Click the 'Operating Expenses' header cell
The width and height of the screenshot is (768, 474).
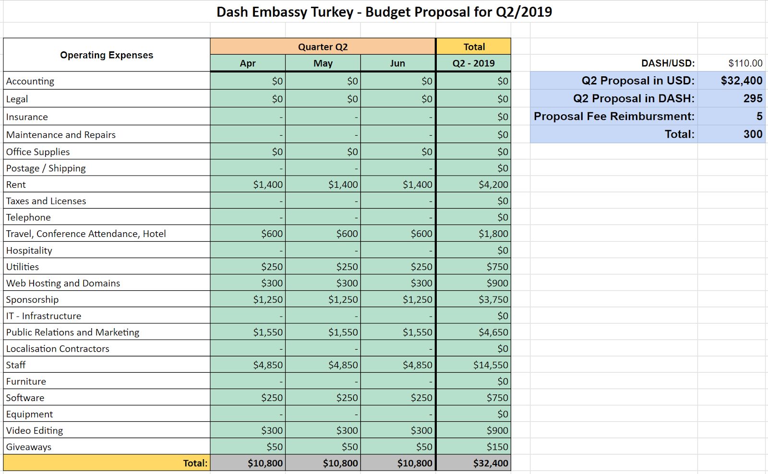point(107,55)
